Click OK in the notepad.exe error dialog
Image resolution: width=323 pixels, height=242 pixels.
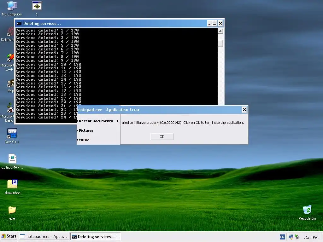pyautogui.click(x=162, y=136)
